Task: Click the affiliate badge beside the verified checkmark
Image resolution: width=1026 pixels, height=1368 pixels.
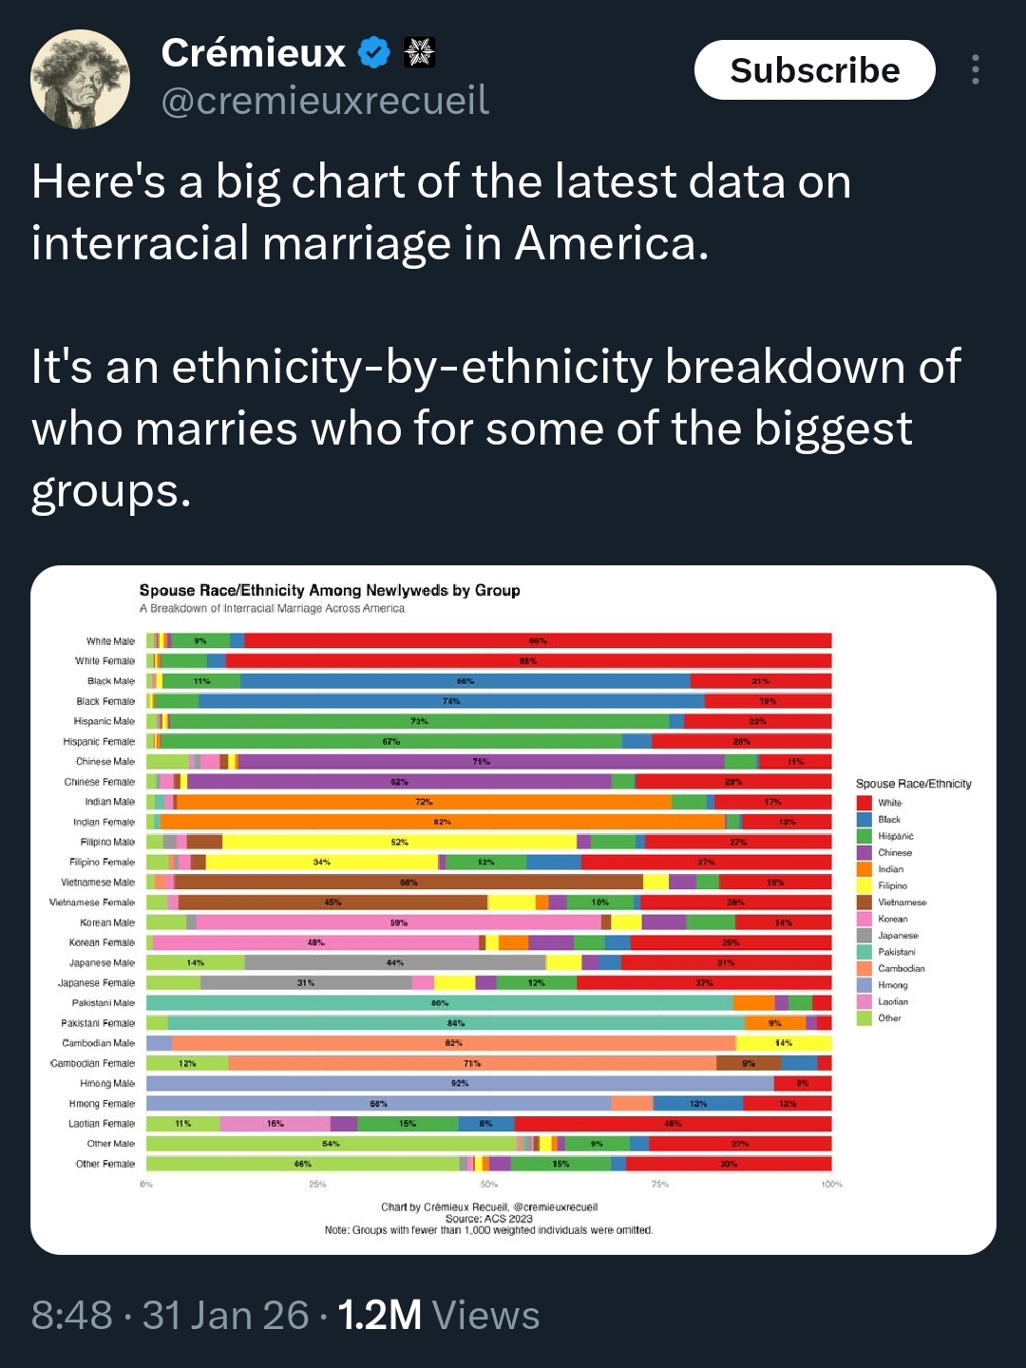Action: [419, 53]
